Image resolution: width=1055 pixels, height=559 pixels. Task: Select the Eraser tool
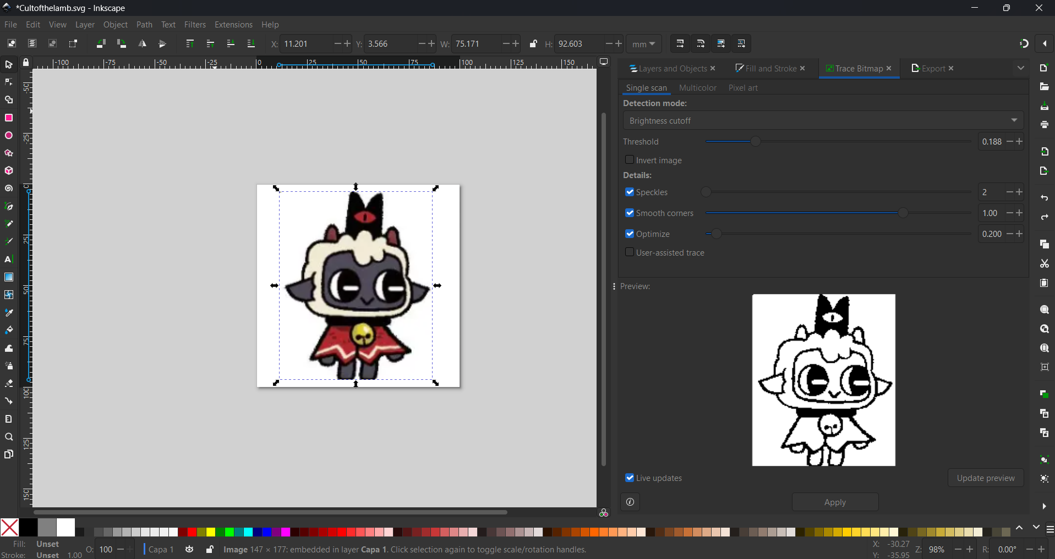[x=9, y=383]
